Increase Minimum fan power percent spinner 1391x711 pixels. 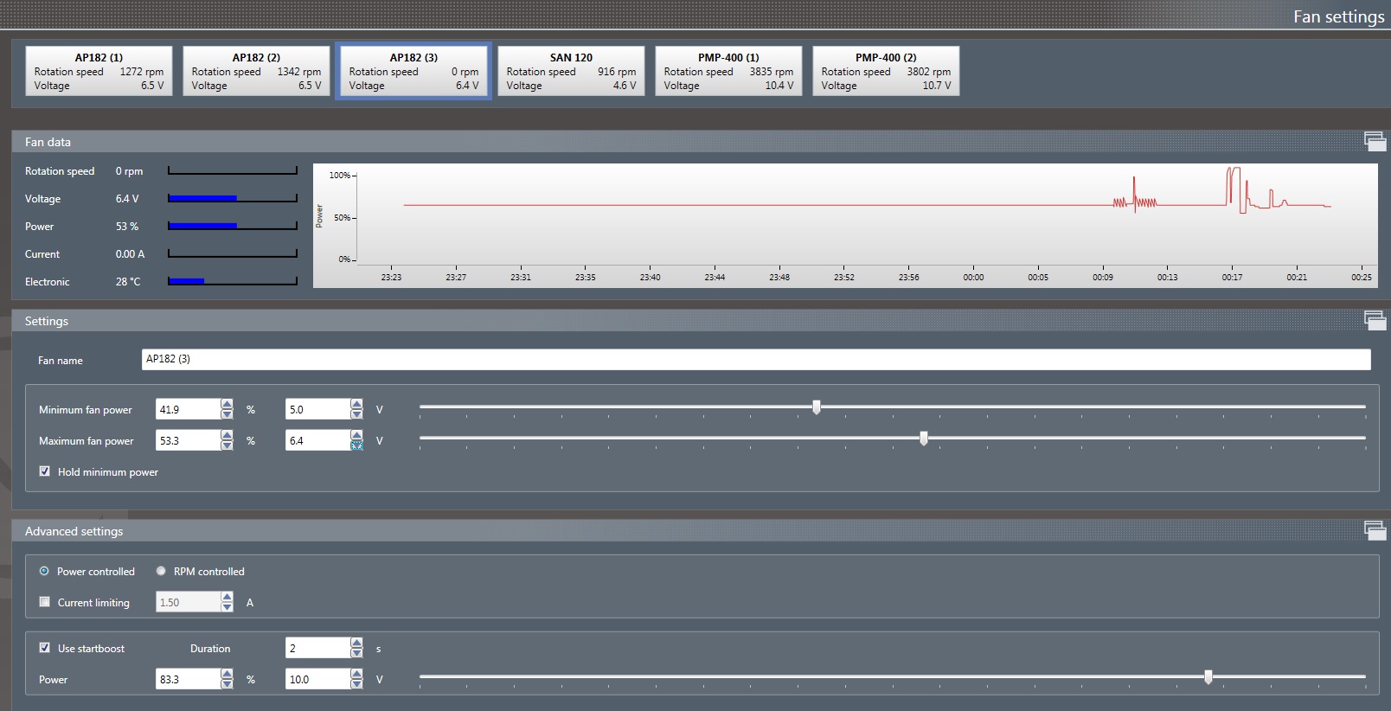click(x=227, y=404)
